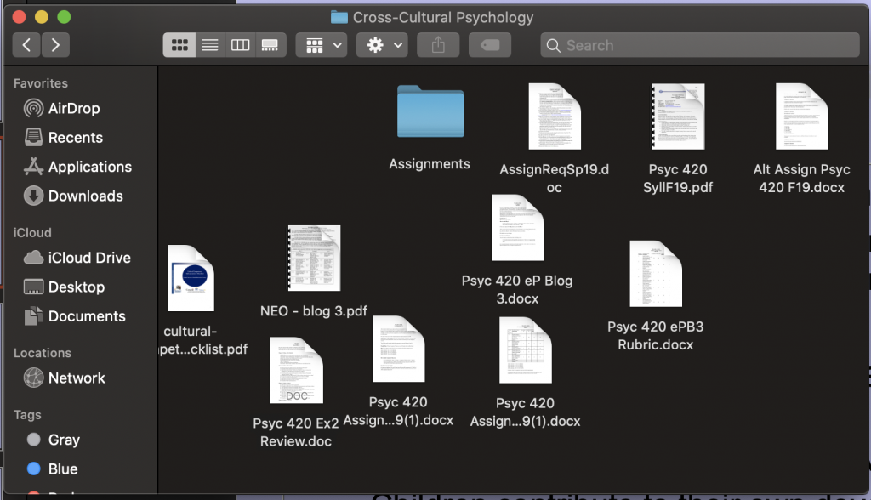Screen dimensions: 871x500
Task: Click the "Alt Assign Psyc 420 F19.docx" name
Action: pyautogui.click(x=801, y=179)
